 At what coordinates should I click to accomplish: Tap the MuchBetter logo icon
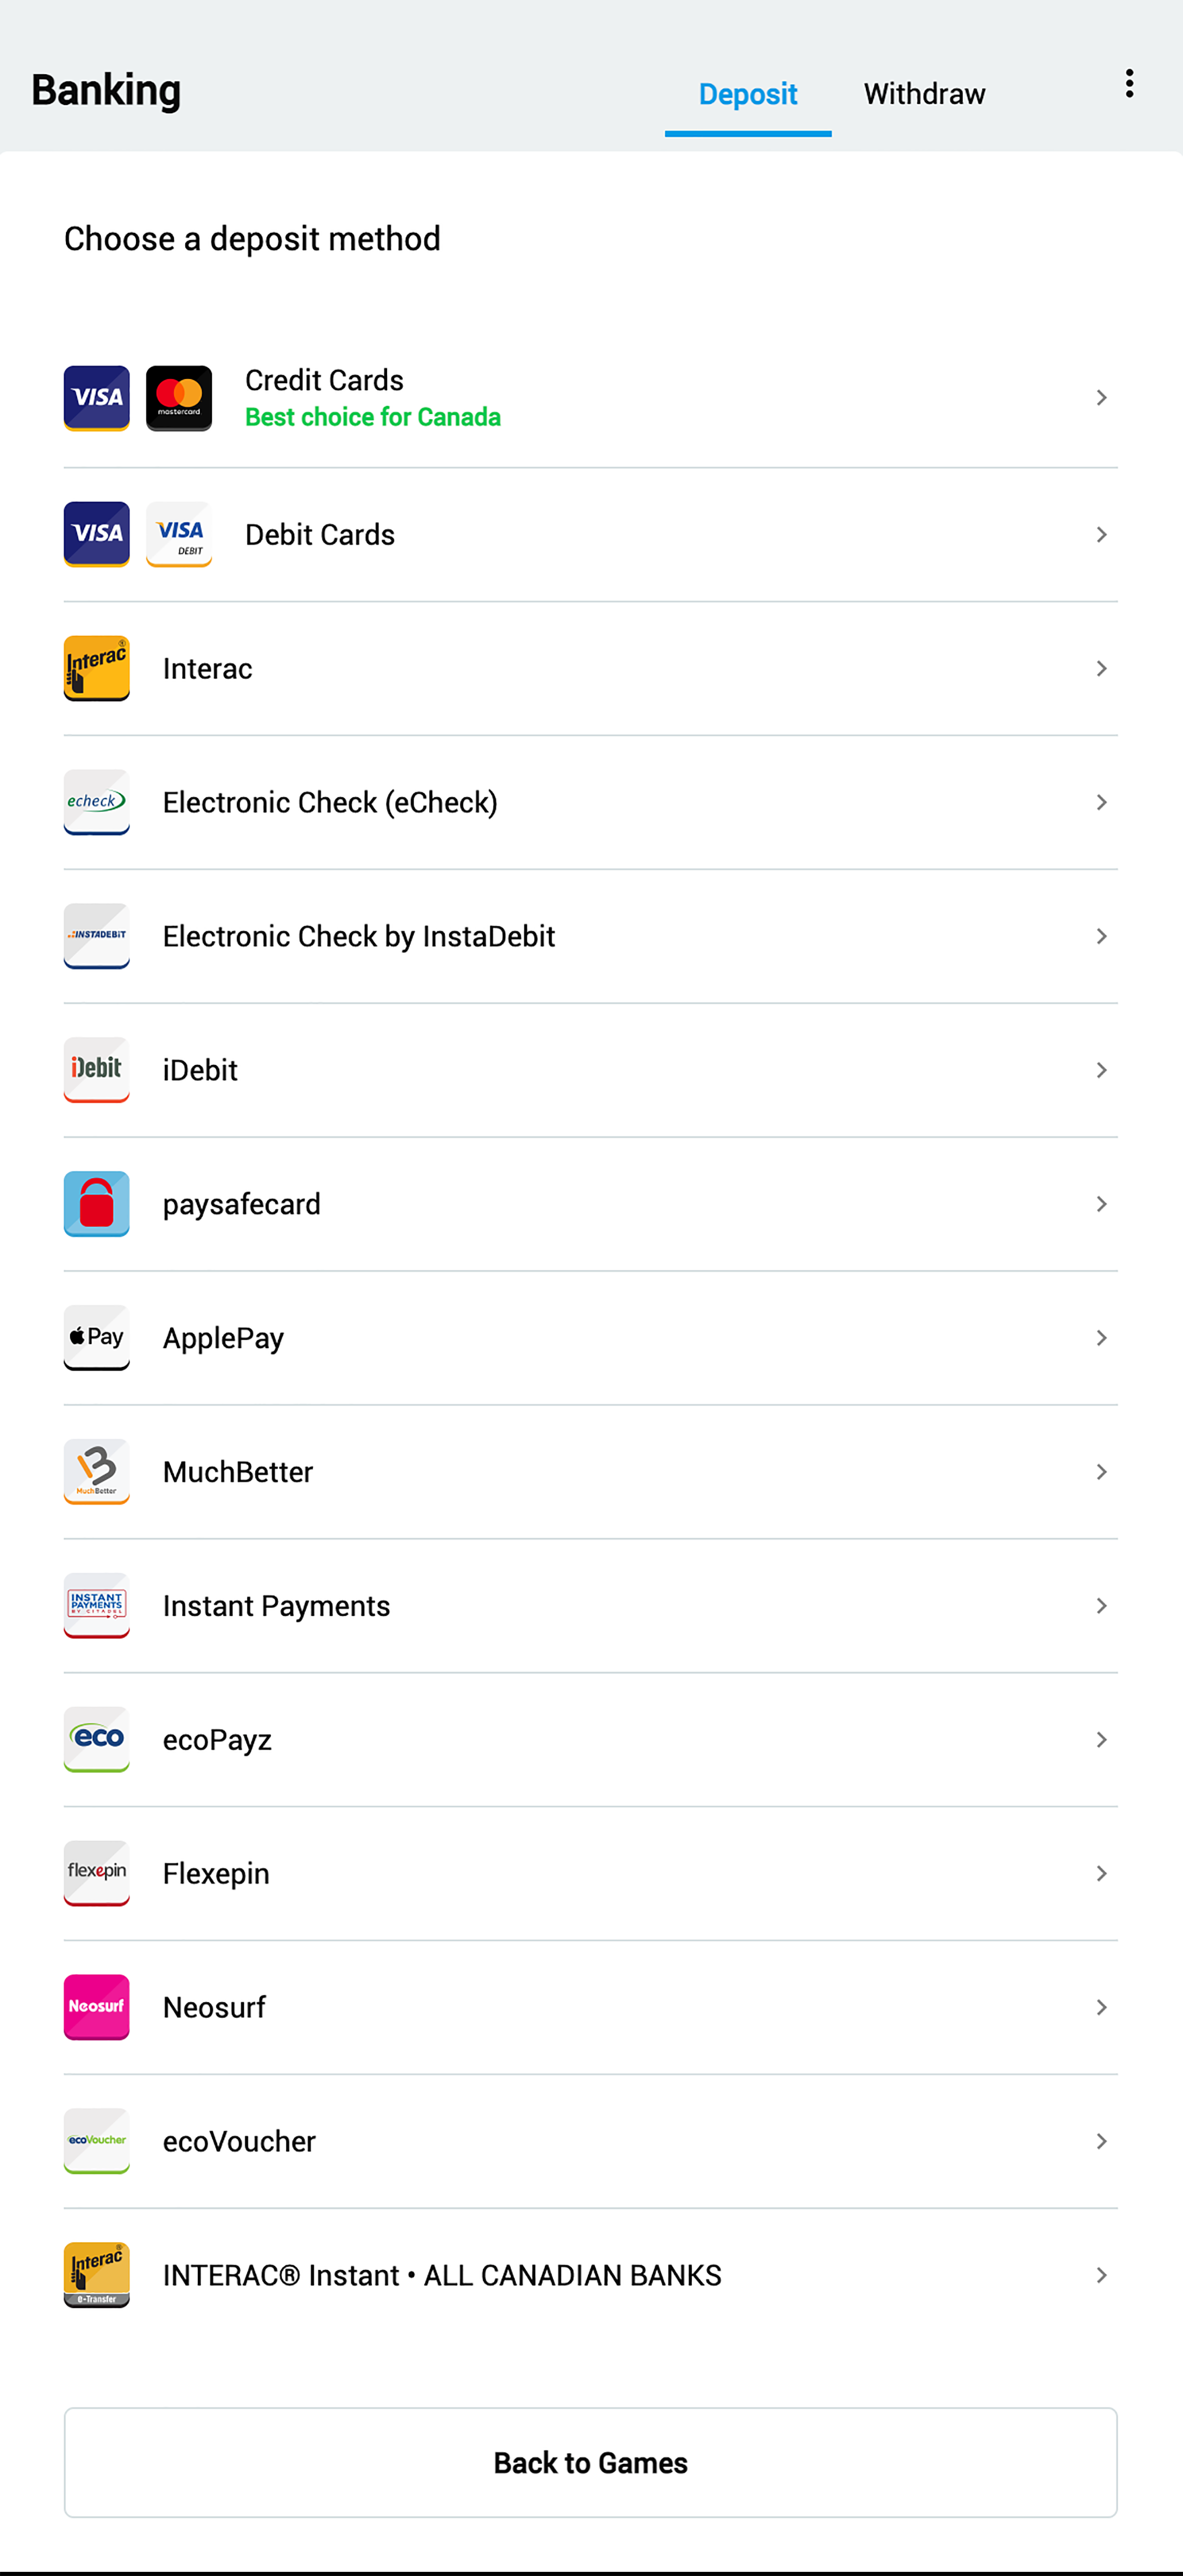97,1471
